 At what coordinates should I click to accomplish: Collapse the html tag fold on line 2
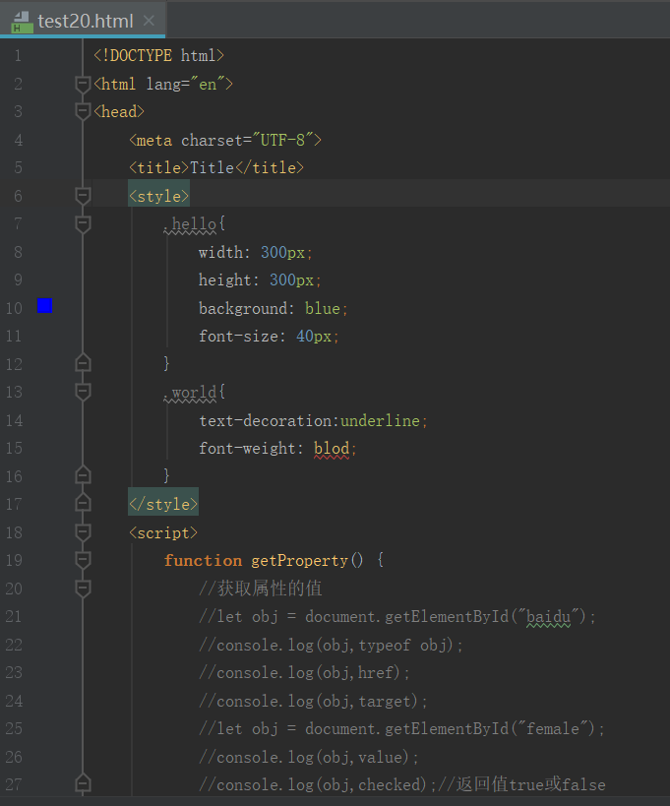coord(83,84)
